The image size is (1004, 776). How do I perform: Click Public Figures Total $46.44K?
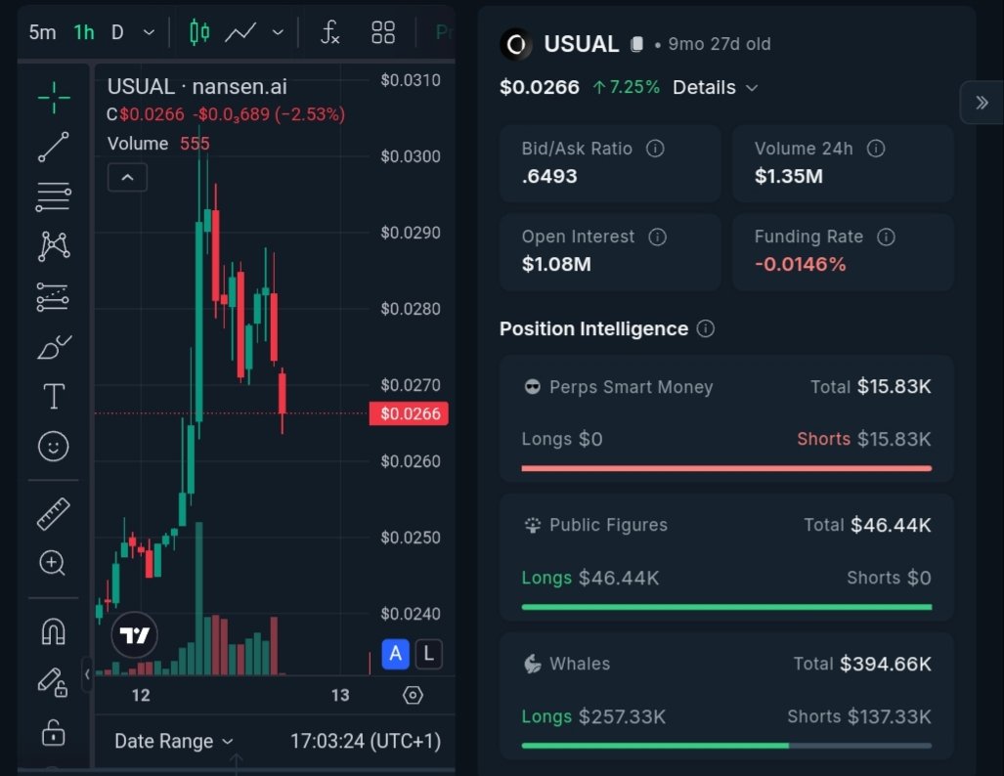[867, 525]
